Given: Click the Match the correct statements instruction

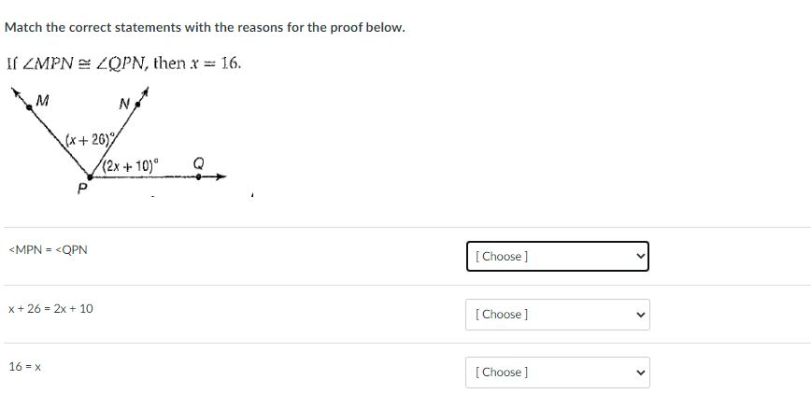Looking at the screenshot, I should click(205, 27).
